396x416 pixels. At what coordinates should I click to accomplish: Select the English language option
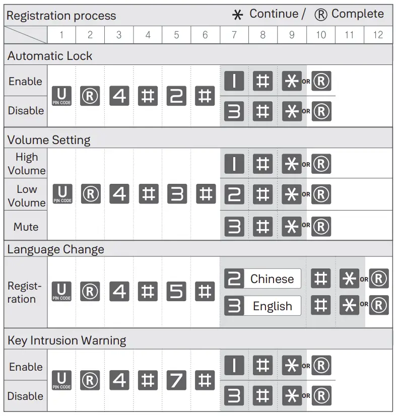[x=272, y=306]
